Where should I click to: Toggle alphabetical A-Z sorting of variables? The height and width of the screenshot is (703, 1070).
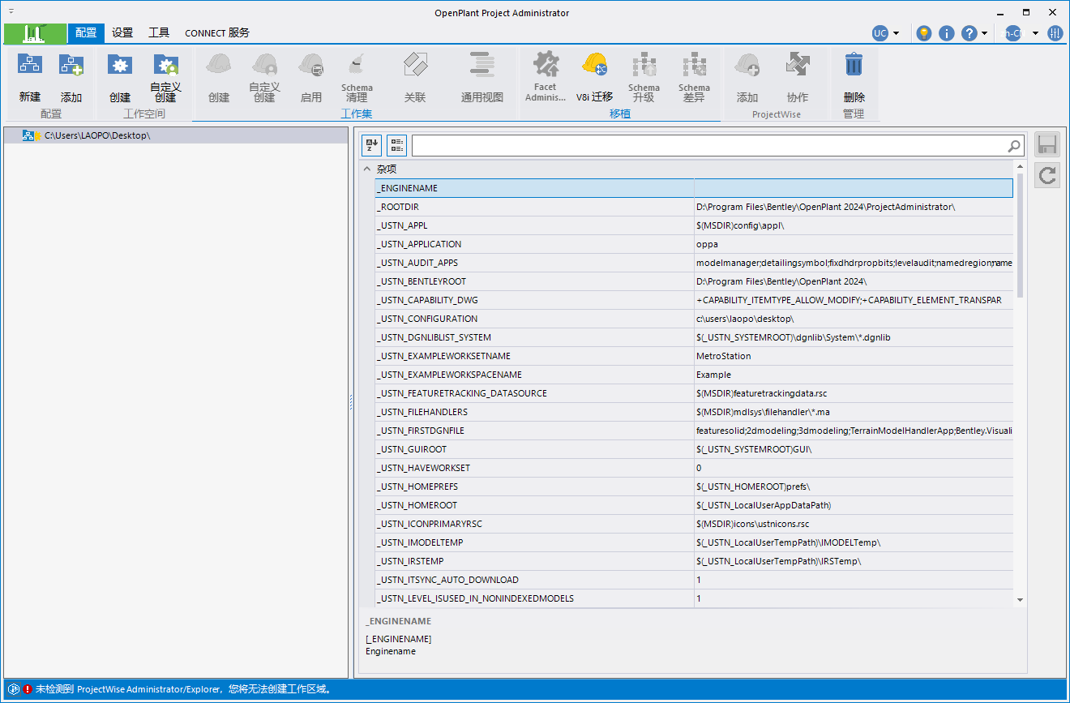click(x=370, y=145)
